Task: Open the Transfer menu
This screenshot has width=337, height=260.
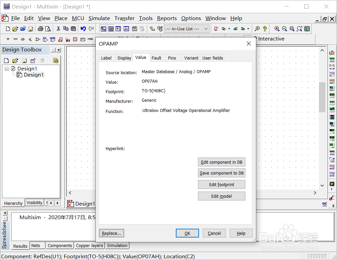Action: (124, 18)
